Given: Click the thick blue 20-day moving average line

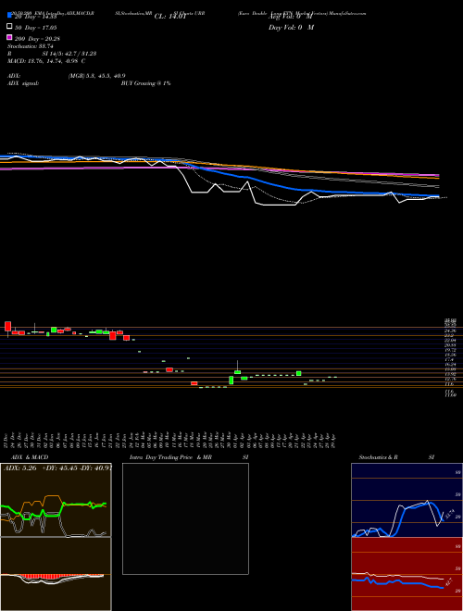Looking at the screenshot, I should click(x=249, y=178).
